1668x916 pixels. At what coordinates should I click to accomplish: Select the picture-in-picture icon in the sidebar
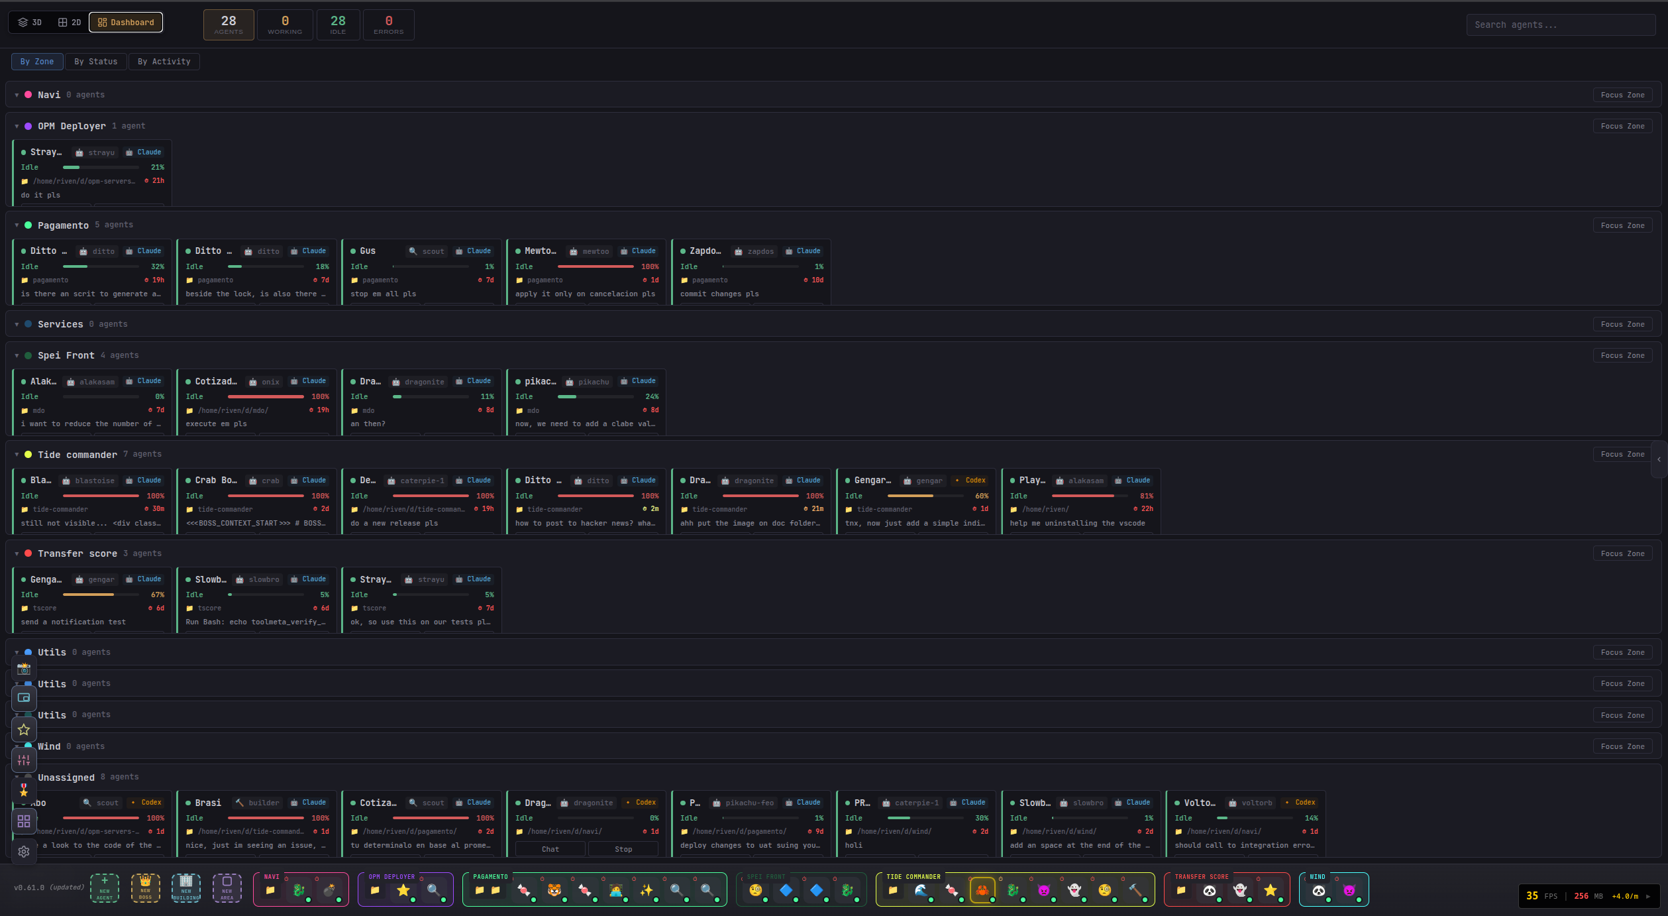[24, 698]
